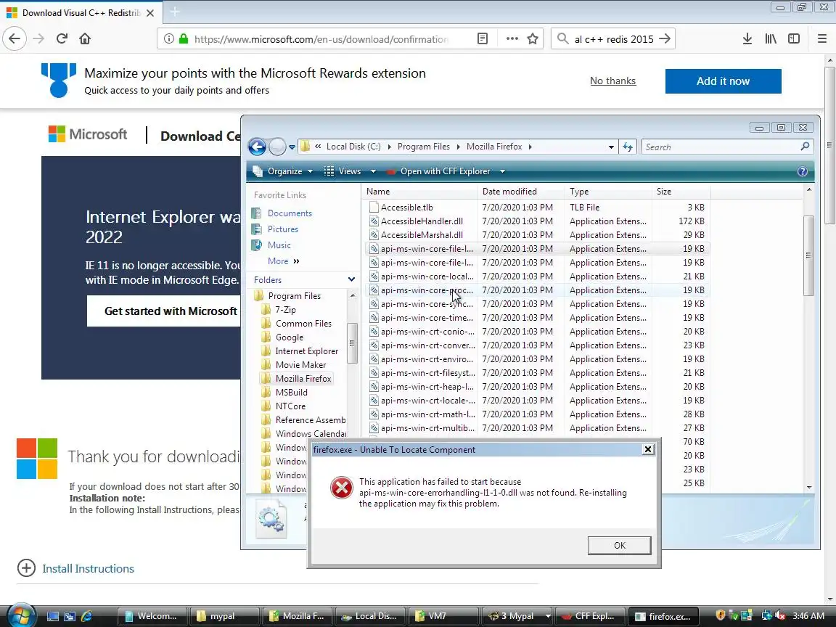Viewport: 836px width, 627px height.
Task: Open Documents favorite link
Action: (290, 213)
